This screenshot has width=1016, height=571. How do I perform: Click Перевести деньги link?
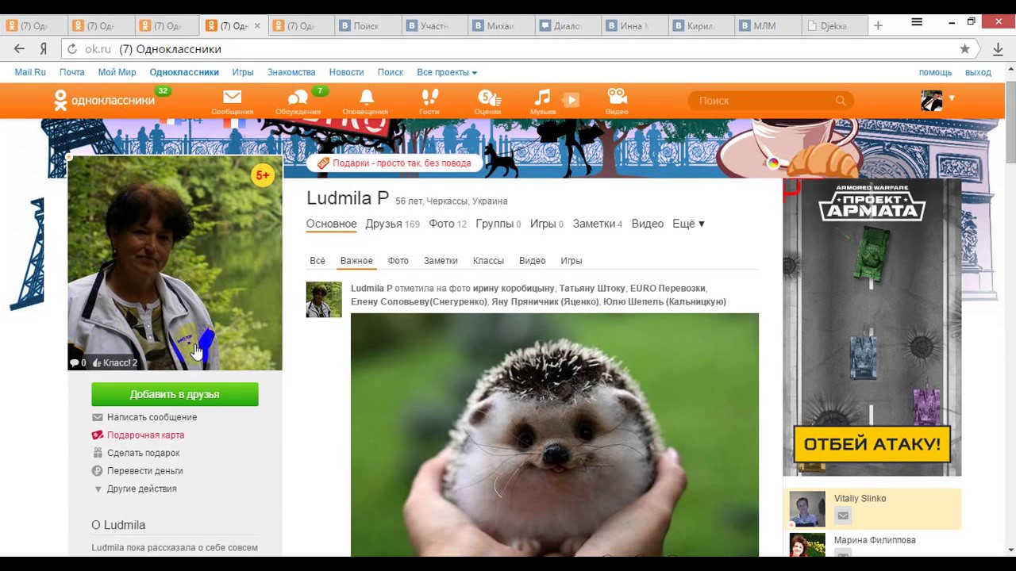tap(144, 471)
